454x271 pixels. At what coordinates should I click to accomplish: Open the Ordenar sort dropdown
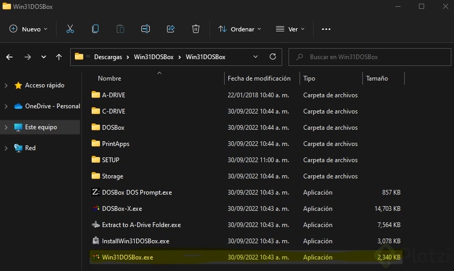click(x=239, y=29)
